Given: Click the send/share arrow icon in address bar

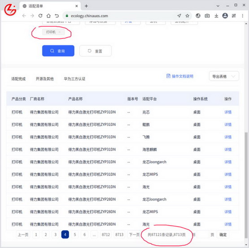Looking at the screenshot, I should click(x=179, y=16).
